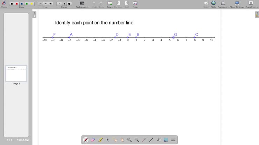This screenshot has height=145, width=259.
Task: Click the Undo button
Action: (x=94, y=5)
